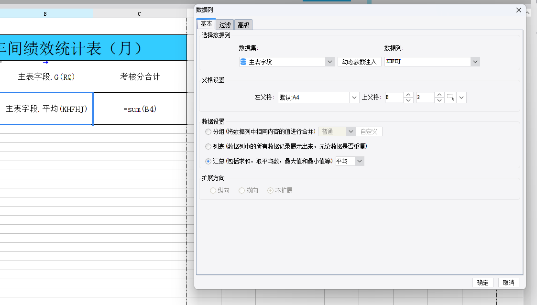Switch to the 基本 tab
The height and width of the screenshot is (305, 537).
pos(206,24)
